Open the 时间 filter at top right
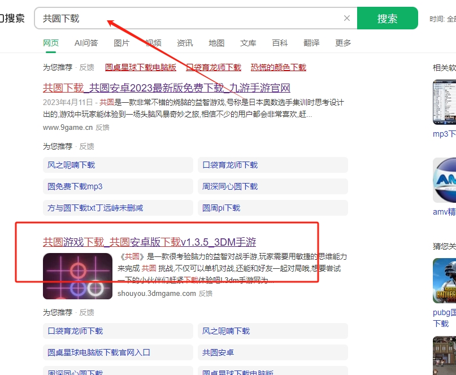456x375 pixels. pos(442,19)
